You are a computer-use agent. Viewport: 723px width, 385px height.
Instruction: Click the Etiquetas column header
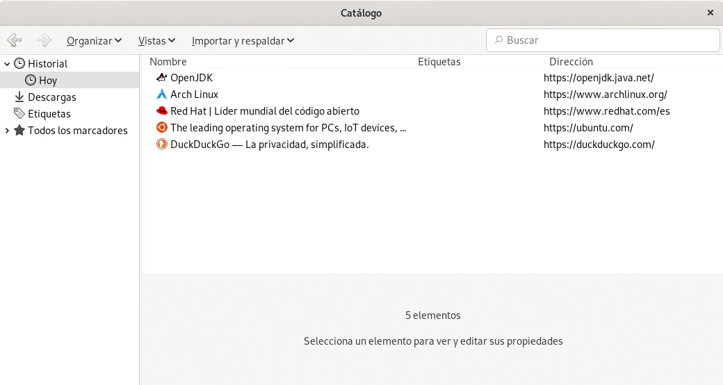coord(439,62)
